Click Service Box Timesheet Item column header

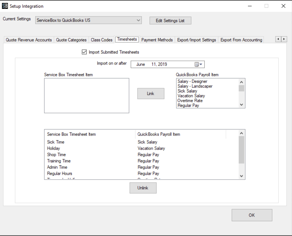coord(90,134)
